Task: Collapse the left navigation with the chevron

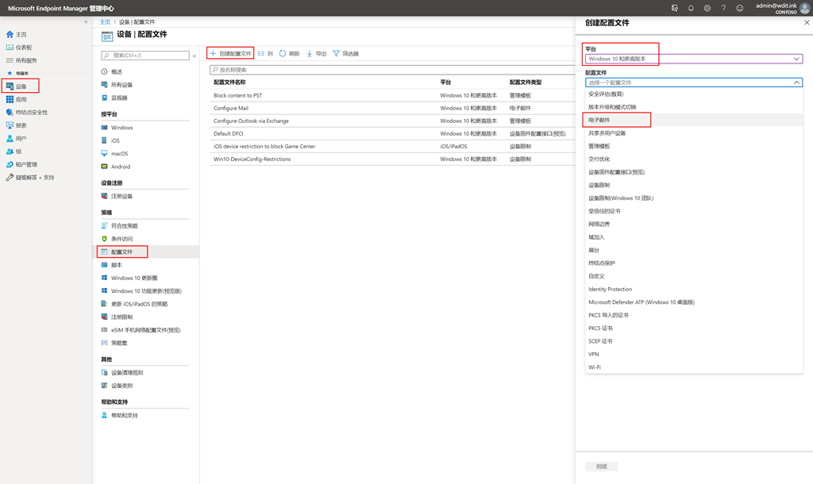Action: tap(86, 21)
